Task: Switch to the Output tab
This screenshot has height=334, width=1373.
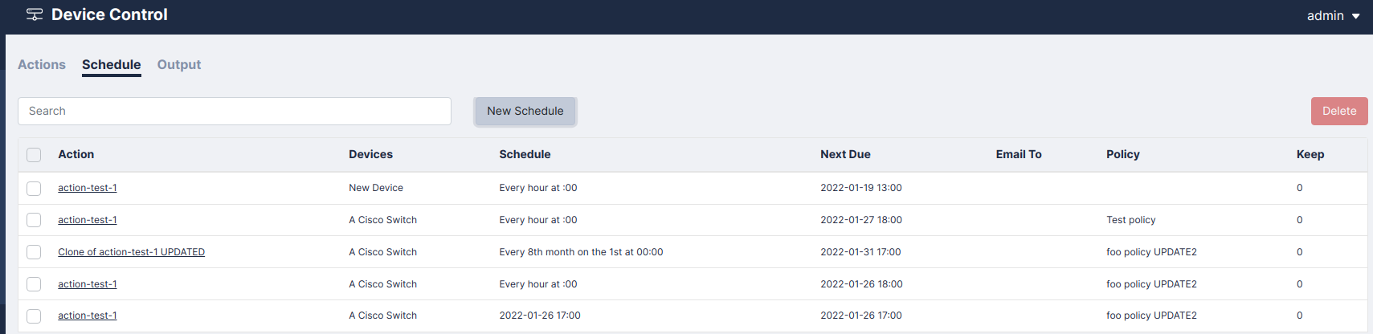Action: [x=179, y=64]
